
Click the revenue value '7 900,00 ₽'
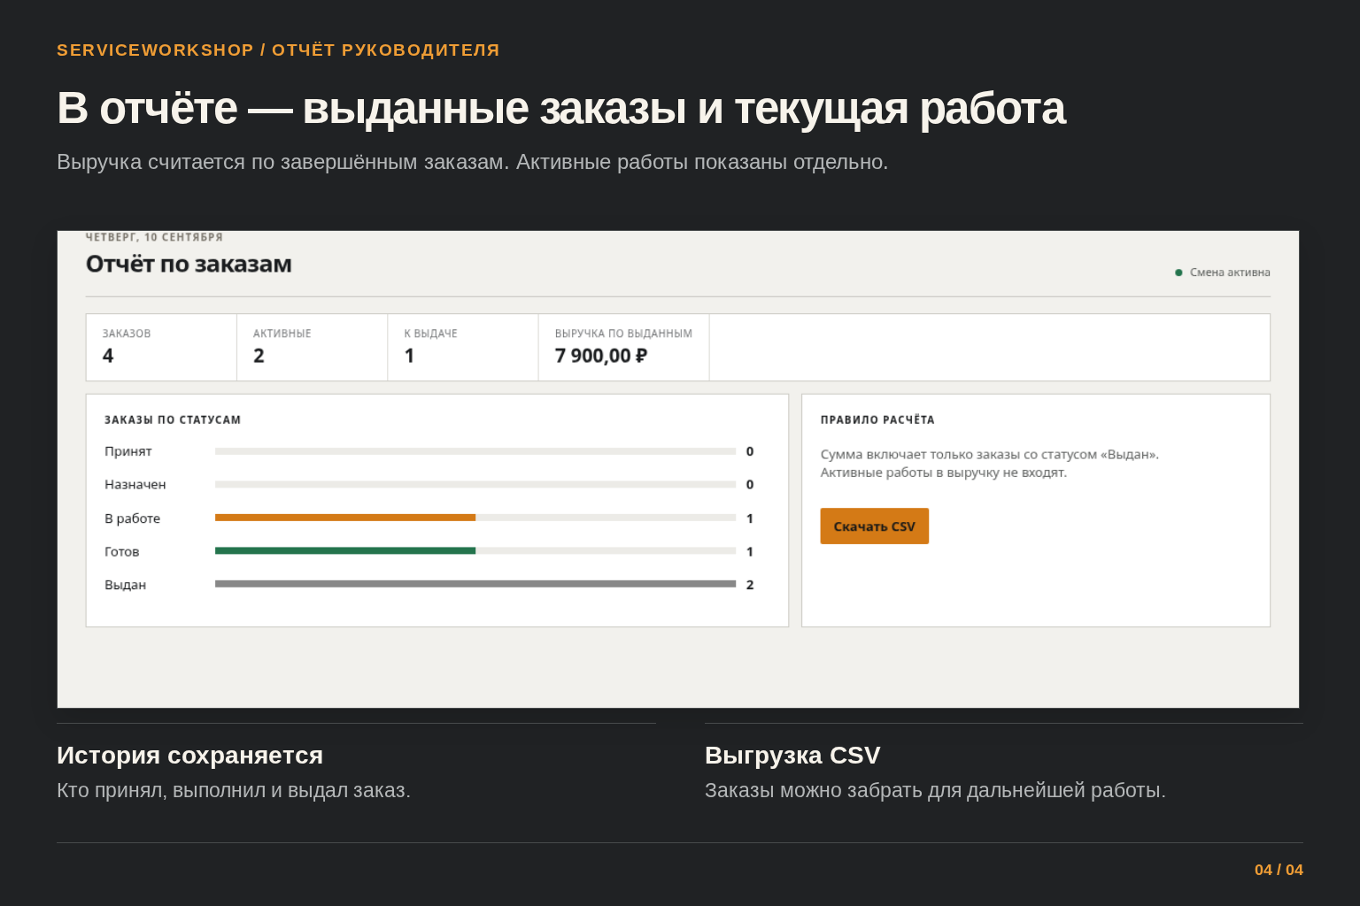[601, 356]
